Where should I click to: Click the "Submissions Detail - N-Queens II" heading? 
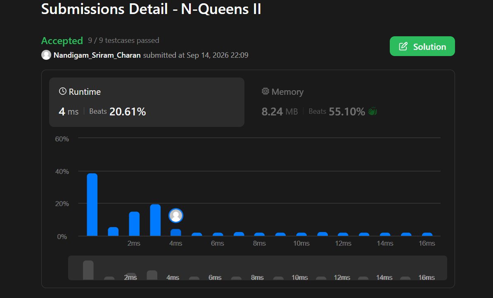(x=151, y=9)
